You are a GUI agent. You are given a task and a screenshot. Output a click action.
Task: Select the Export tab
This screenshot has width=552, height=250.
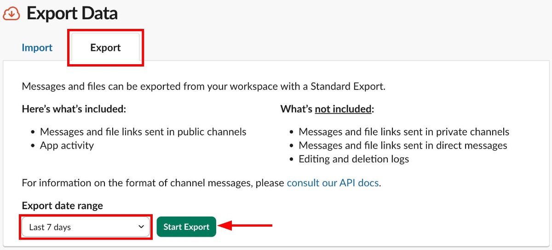(x=105, y=48)
